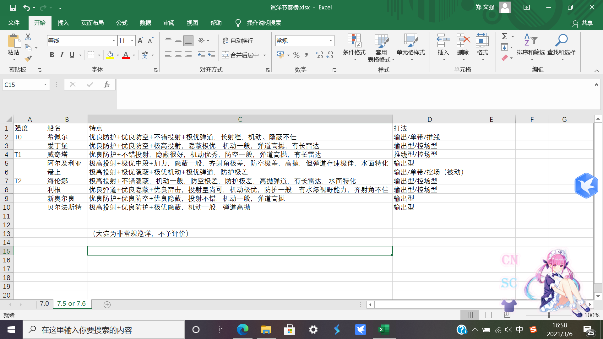
Task: Click the Undo arrow icon
Action: pos(27,8)
